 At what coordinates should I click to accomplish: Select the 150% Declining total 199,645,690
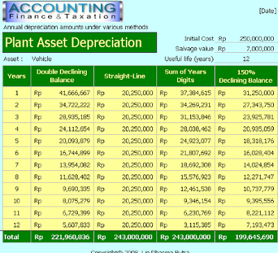pos(246,237)
